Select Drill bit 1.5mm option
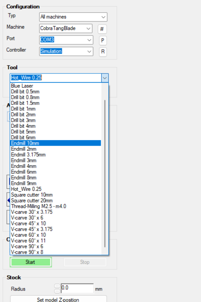This screenshot has width=201, height=302. pyautogui.click(x=55, y=103)
